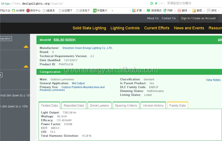The width and height of the screenshot is (222, 141).
Task: Click the green refresh icon in address bar
Action: pyautogui.click(x=152, y=3)
